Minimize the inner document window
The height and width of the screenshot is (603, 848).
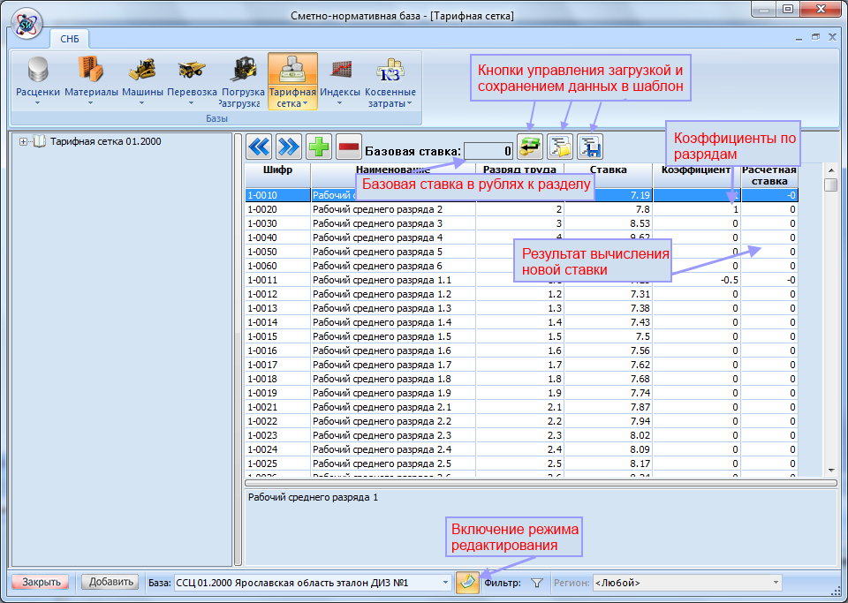[x=799, y=39]
